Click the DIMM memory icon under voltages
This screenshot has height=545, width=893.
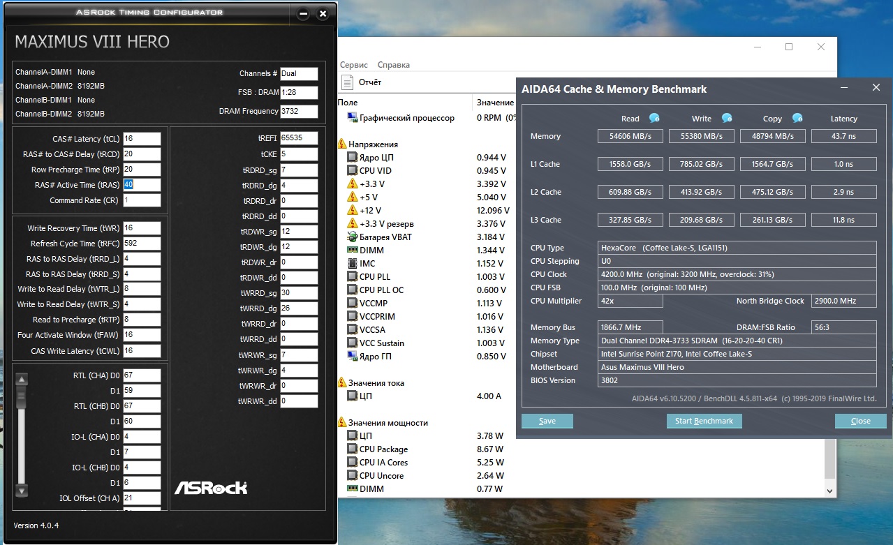[352, 250]
